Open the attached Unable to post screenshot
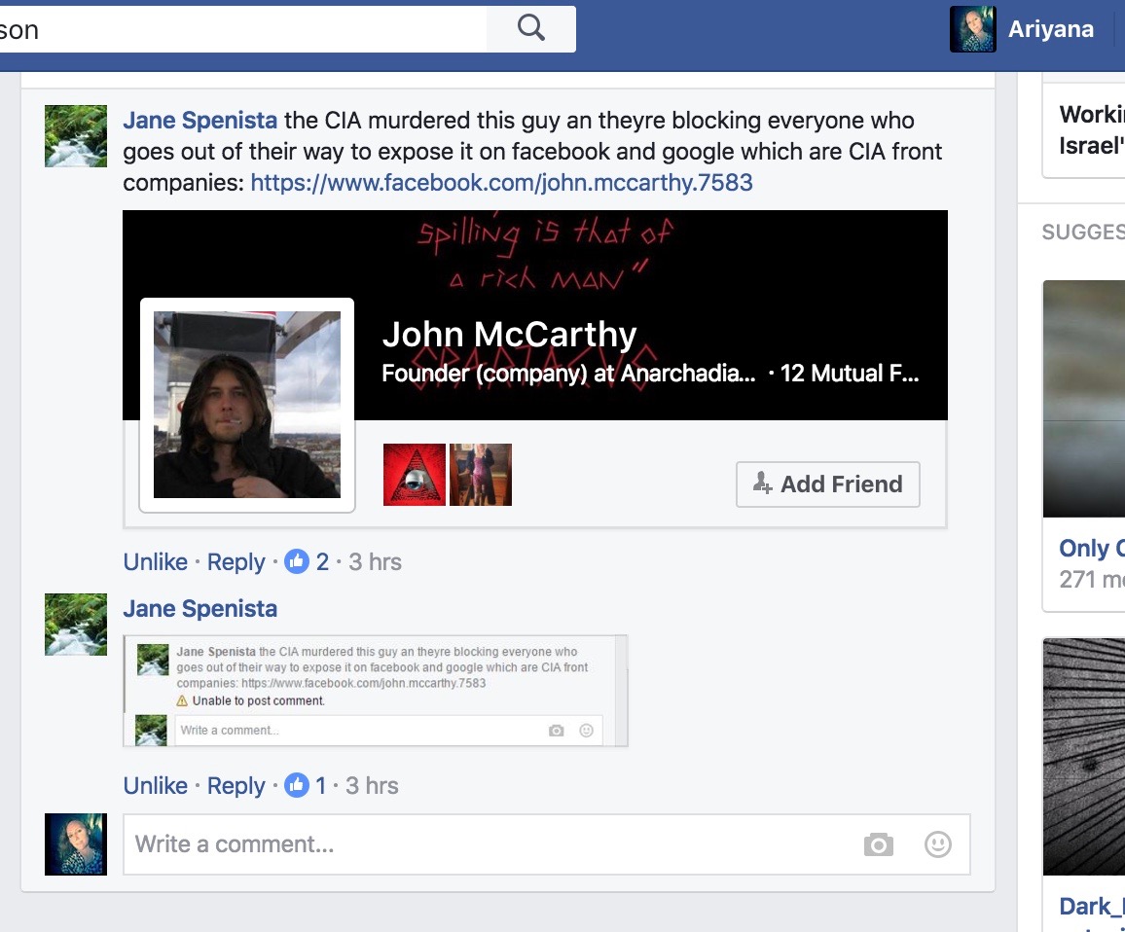 pos(376,691)
